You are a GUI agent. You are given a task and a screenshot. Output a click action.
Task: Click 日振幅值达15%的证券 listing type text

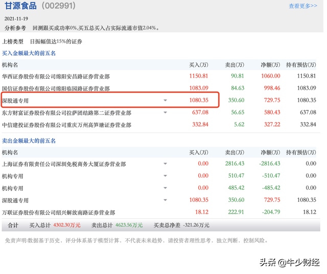coord(56,41)
